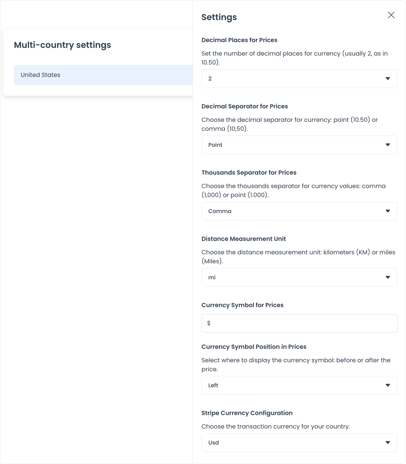The height and width of the screenshot is (464, 406).
Task: Close the Settings panel with the X
Action: (391, 15)
